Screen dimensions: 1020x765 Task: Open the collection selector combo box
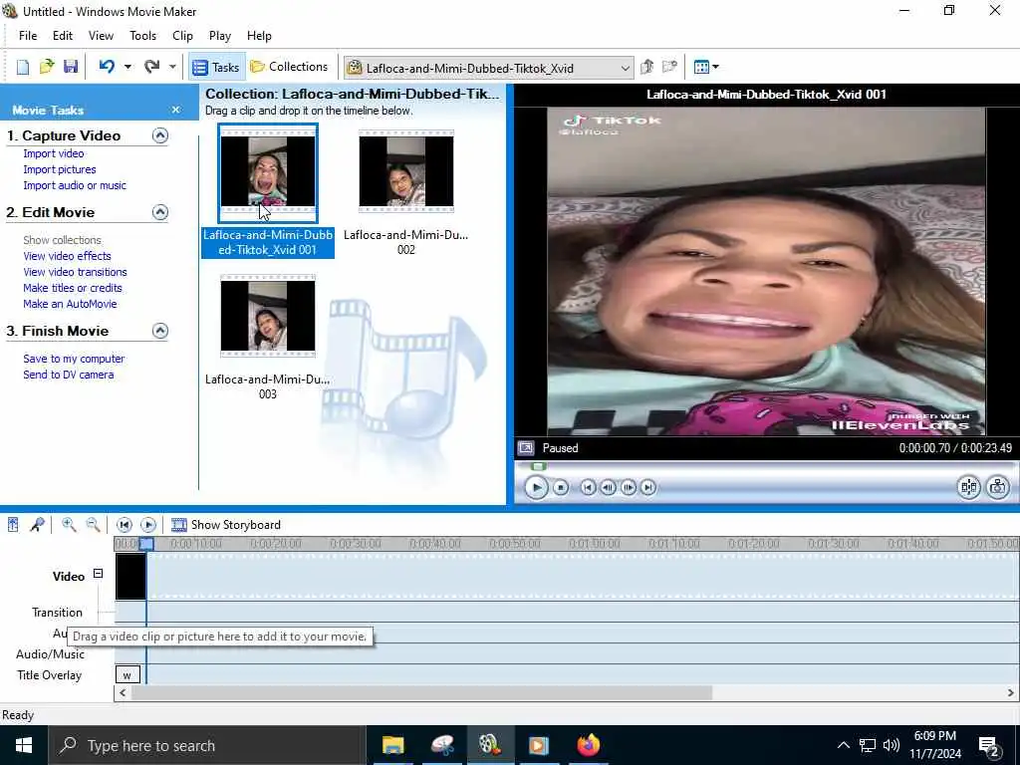click(488, 68)
